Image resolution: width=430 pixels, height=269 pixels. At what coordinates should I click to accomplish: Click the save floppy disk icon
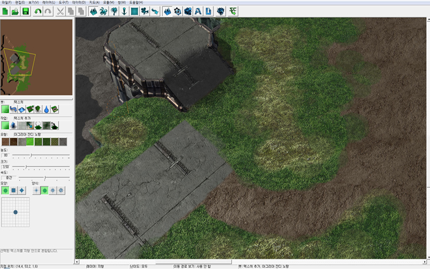[26, 11]
